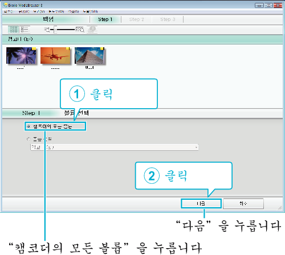Screen dimensions: 285x255
Task: Switch to thumbnail grid view
Action: click(13, 30)
